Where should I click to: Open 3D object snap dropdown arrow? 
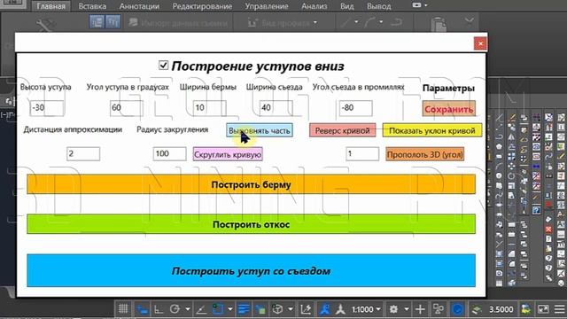point(291,309)
